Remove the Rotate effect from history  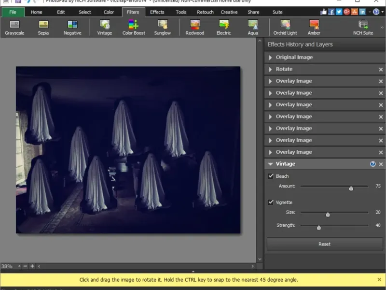tap(381, 70)
